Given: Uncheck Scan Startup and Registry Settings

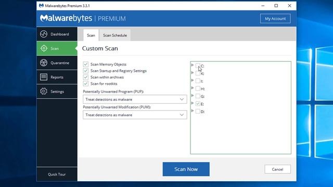Looking at the screenshot, I should 85,71.
